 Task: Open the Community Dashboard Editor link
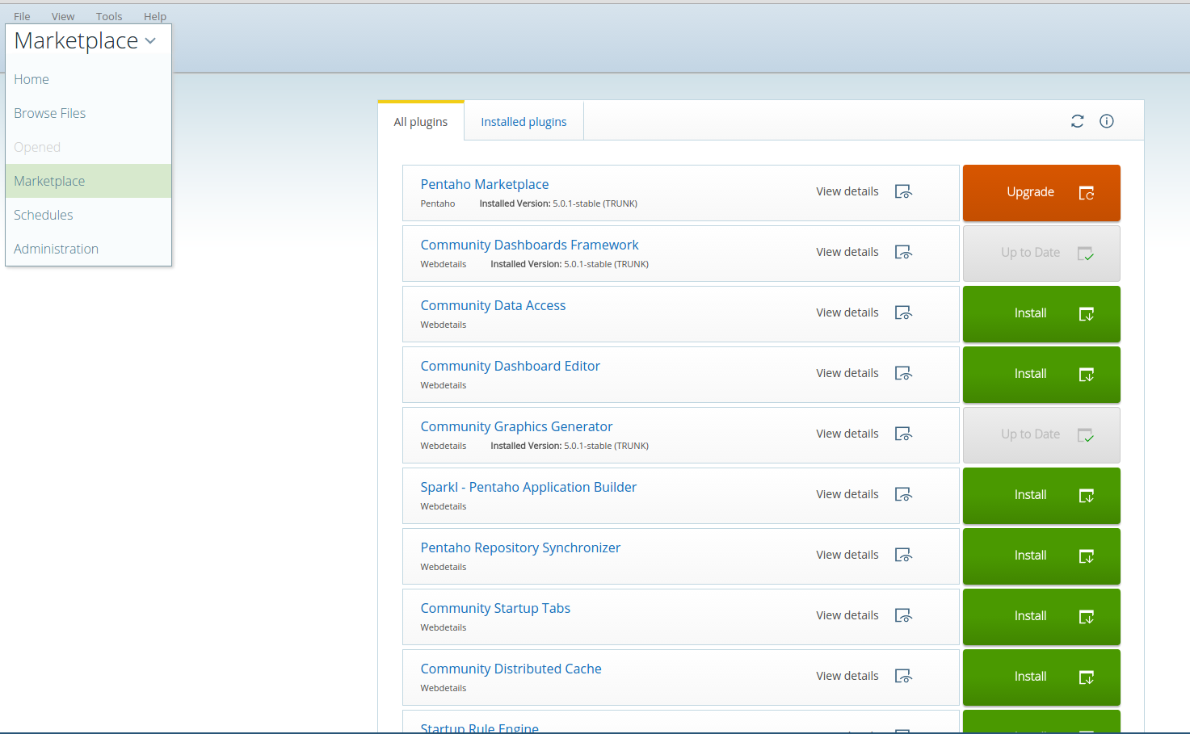(x=510, y=366)
